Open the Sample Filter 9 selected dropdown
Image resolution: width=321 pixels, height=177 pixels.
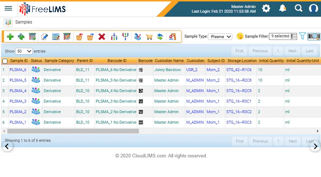click(x=283, y=36)
